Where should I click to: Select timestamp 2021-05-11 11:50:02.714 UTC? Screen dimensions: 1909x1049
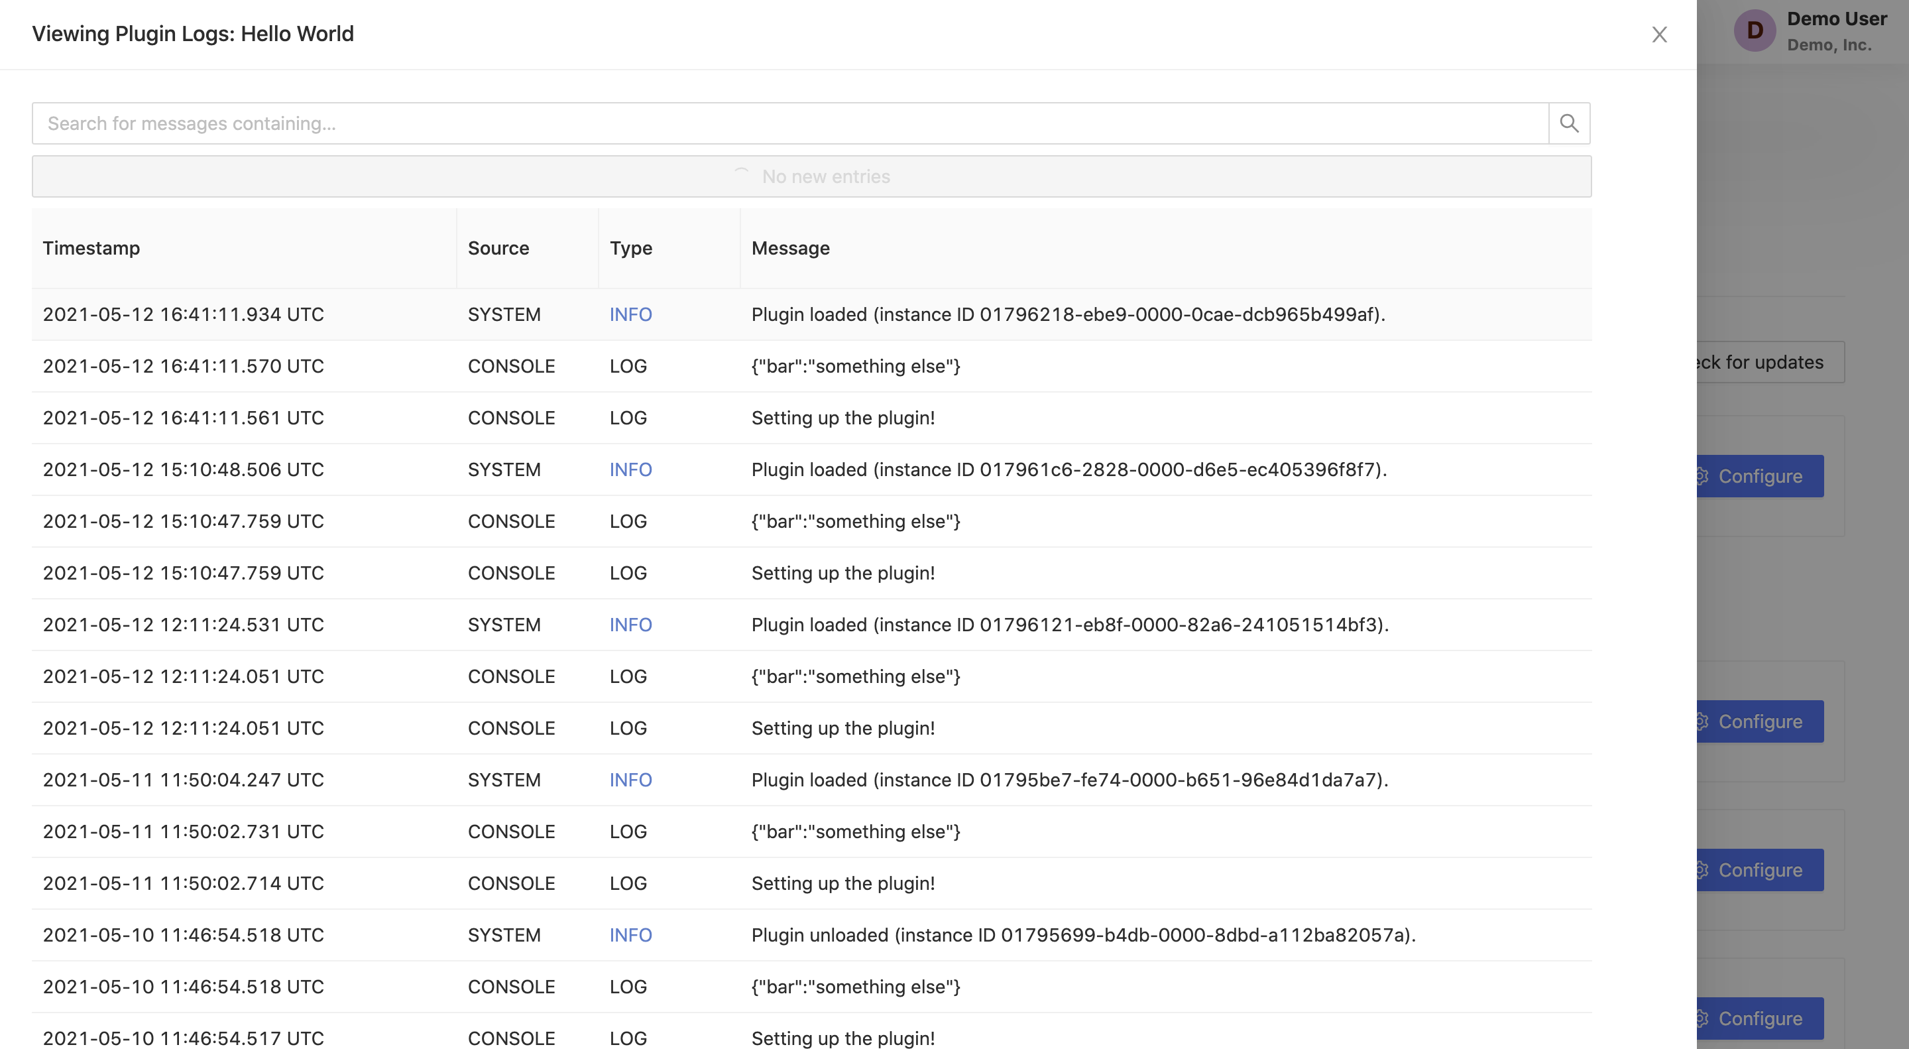point(183,884)
